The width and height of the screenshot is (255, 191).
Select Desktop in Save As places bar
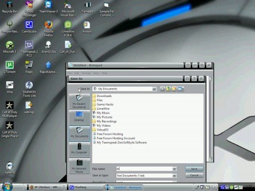point(79,117)
